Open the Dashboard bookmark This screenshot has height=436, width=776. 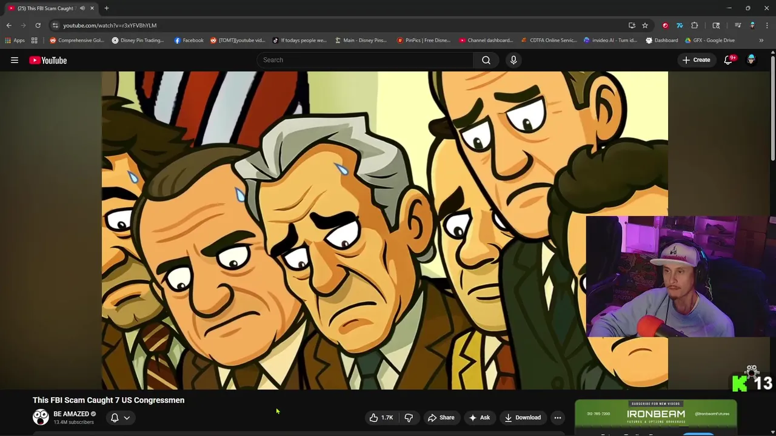661,41
